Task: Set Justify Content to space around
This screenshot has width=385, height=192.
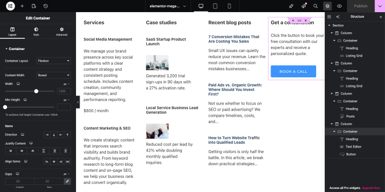Action: 55,151
